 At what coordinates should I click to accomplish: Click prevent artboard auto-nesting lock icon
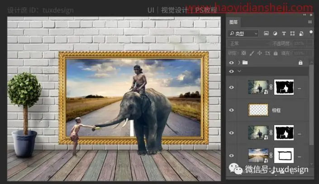[267, 53]
